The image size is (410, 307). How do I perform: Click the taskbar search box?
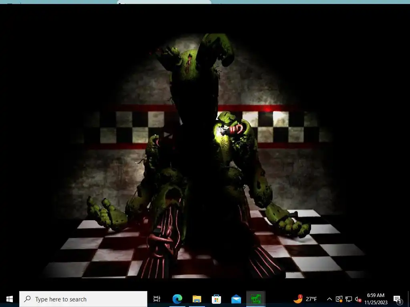click(83, 299)
